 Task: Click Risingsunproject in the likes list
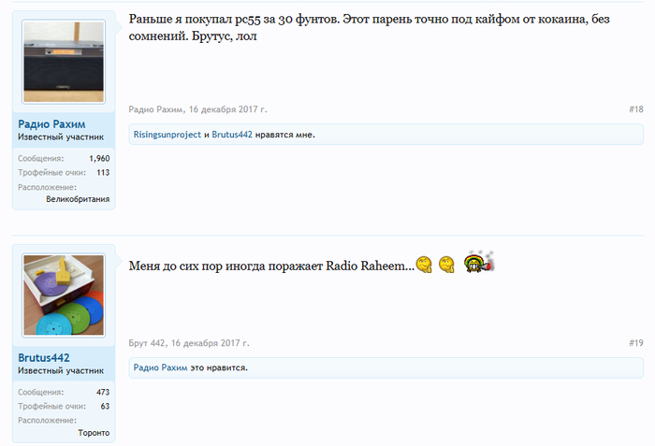click(x=167, y=135)
